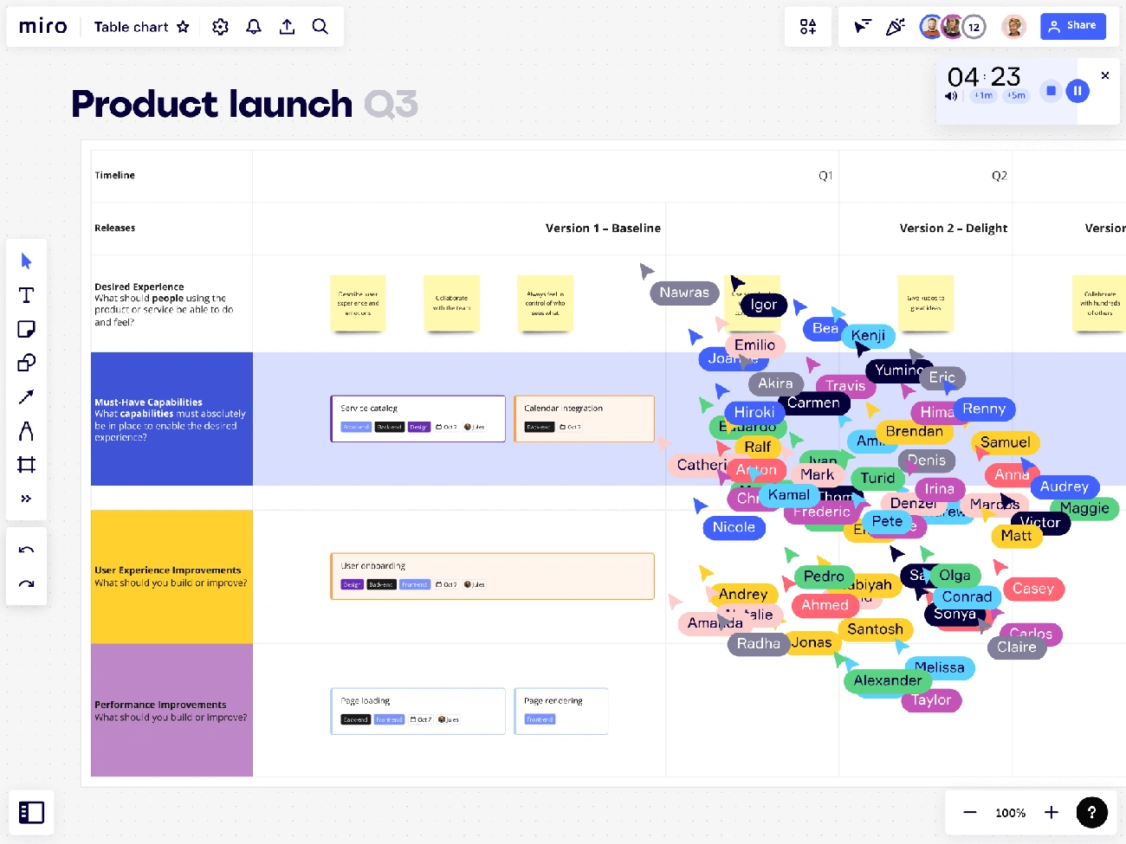
Task: Open the apps grid menu
Action: pyautogui.click(x=808, y=27)
